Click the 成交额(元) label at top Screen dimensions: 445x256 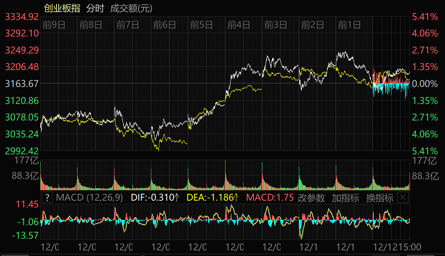(x=131, y=8)
